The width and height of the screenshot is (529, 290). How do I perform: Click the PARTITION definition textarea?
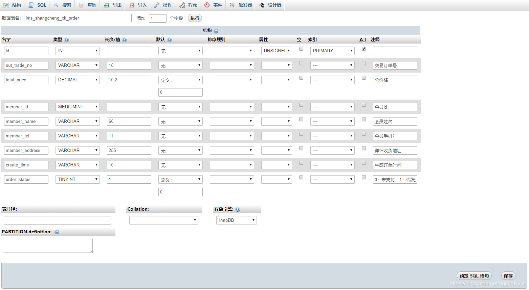(48, 246)
